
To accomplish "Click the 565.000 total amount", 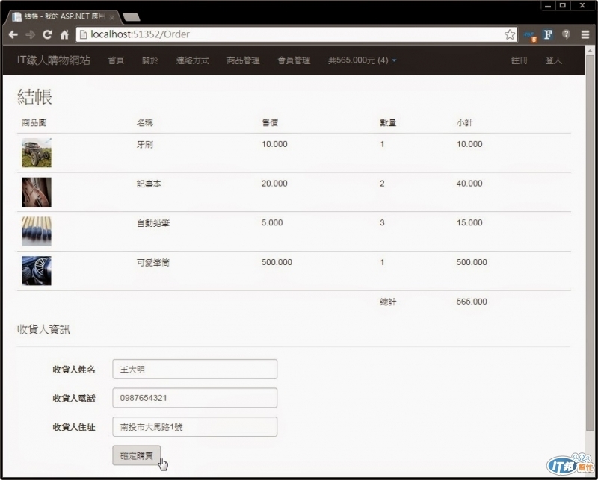I will (x=472, y=302).
